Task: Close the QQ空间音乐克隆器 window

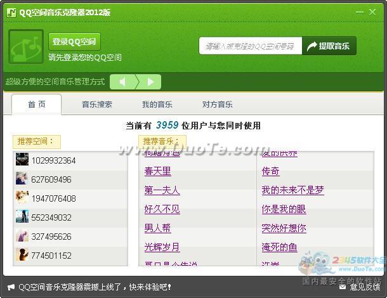Action: tap(372, 12)
